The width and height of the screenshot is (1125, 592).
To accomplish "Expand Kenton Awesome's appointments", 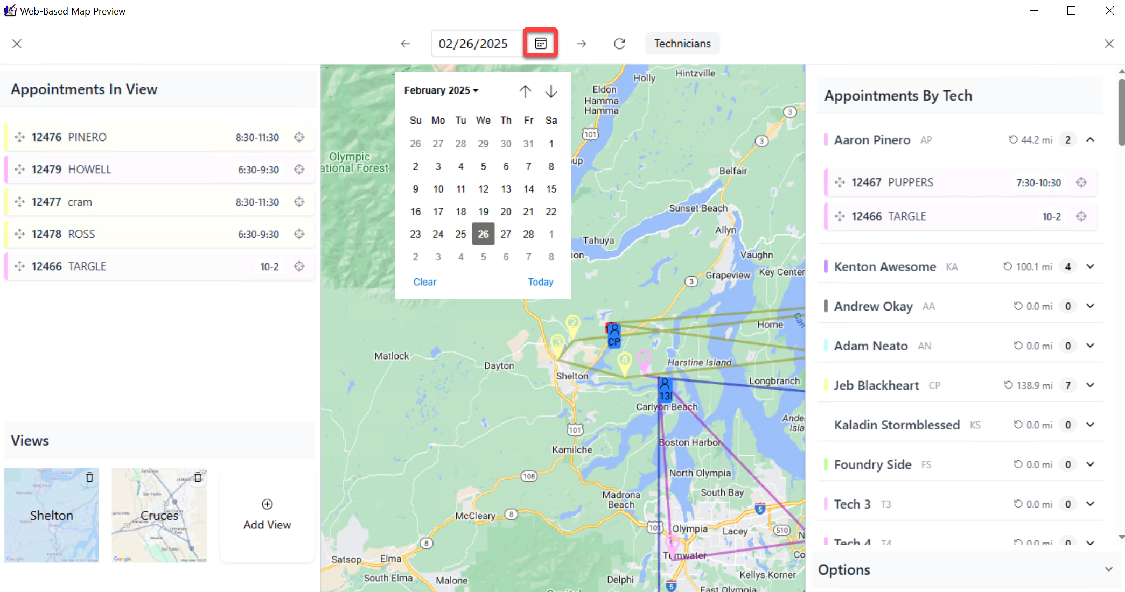I will [1091, 266].
